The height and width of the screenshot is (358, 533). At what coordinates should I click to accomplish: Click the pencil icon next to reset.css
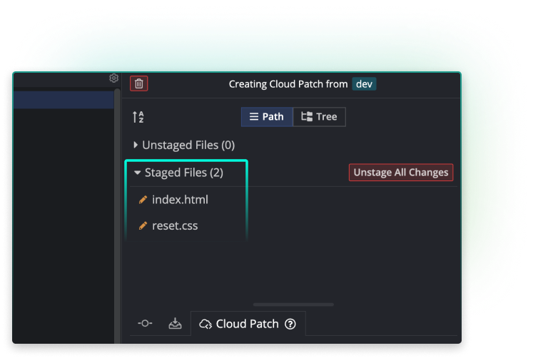pos(143,226)
